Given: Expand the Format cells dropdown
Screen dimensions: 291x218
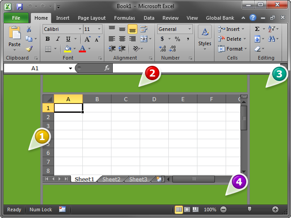Looking at the screenshot, I should [245, 49].
